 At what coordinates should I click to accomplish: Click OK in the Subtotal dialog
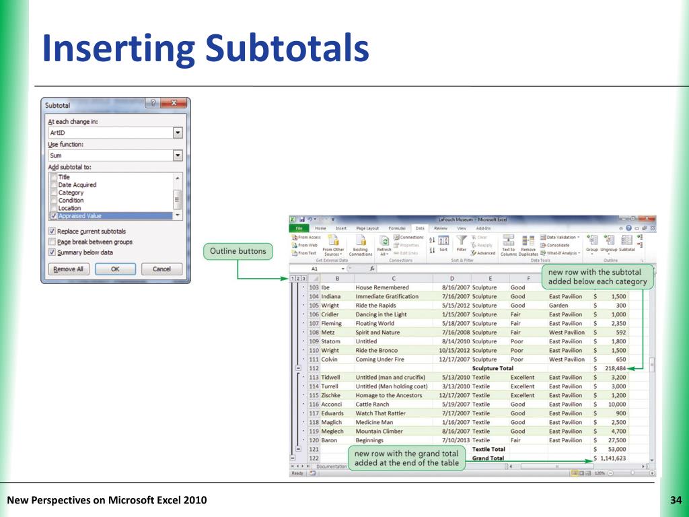115,269
